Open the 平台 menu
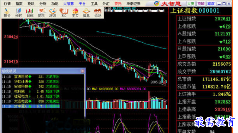The width and height of the screenshot is (238, 133). pyautogui.click(x=82, y=4)
